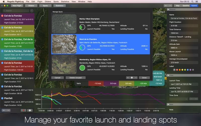The height and width of the screenshot is (126, 201).
Task: Select the Planfait flight entry
Action: 17,102
